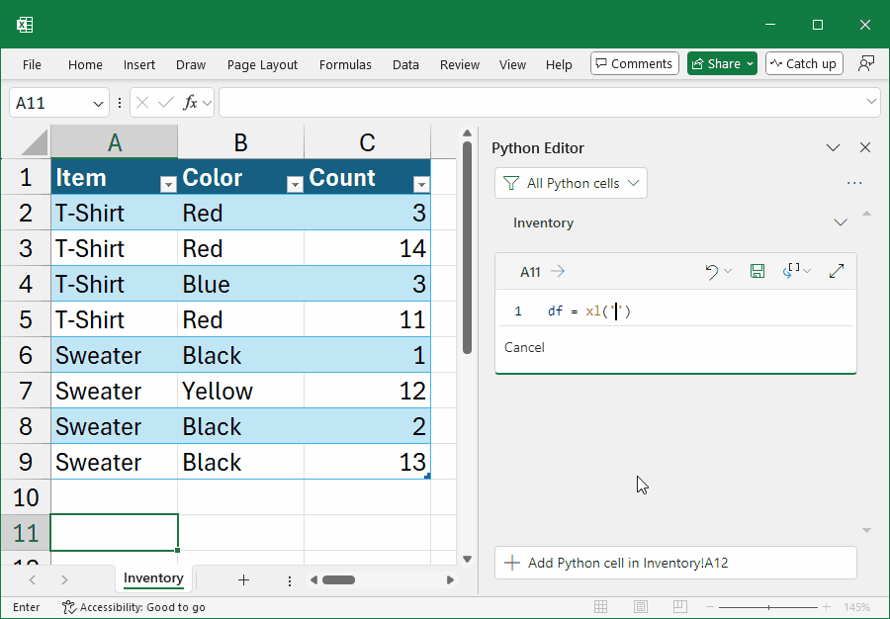Click the save/commit icon in Python cell

(x=757, y=271)
